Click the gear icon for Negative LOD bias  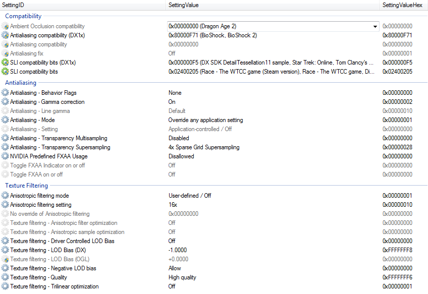point(5,268)
